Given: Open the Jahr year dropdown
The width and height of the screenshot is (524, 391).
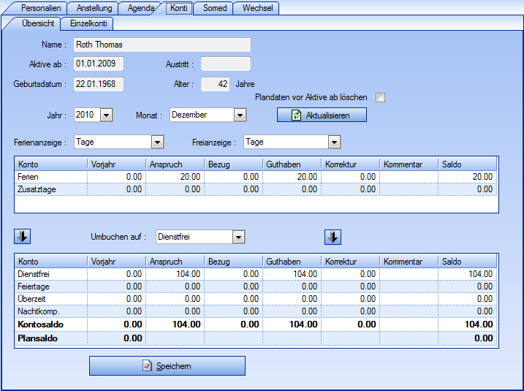Looking at the screenshot, I should pyautogui.click(x=106, y=115).
